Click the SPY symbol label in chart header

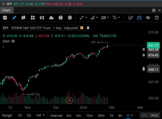(x=5, y=28)
